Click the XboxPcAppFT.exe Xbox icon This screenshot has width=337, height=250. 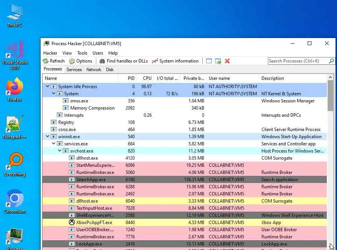coord(72,222)
